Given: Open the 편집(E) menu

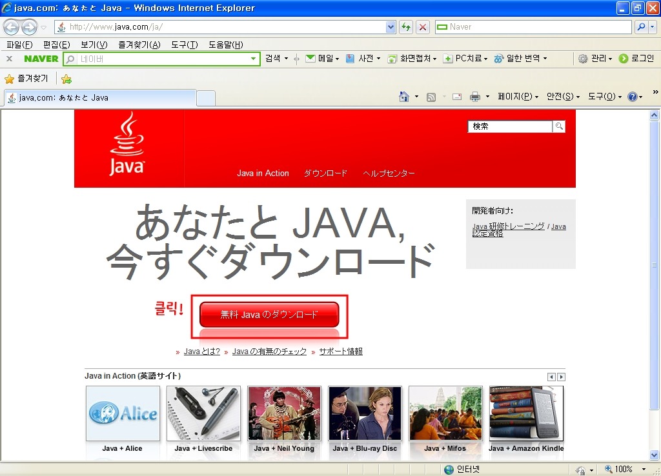Looking at the screenshot, I should pos(57,45).
